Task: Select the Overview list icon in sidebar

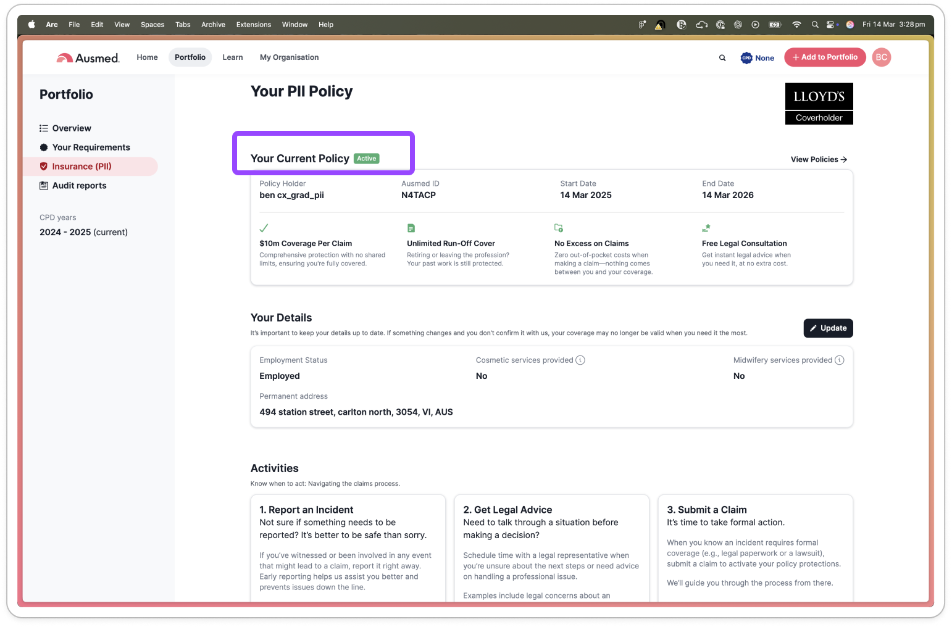Action: click(44, 128)
